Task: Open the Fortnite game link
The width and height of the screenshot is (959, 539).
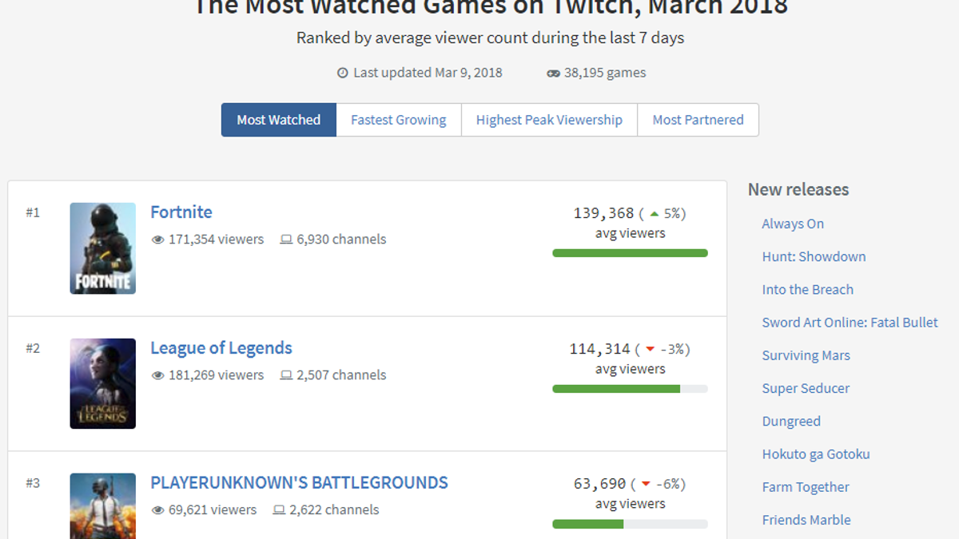Action: (x=181, y=212)
